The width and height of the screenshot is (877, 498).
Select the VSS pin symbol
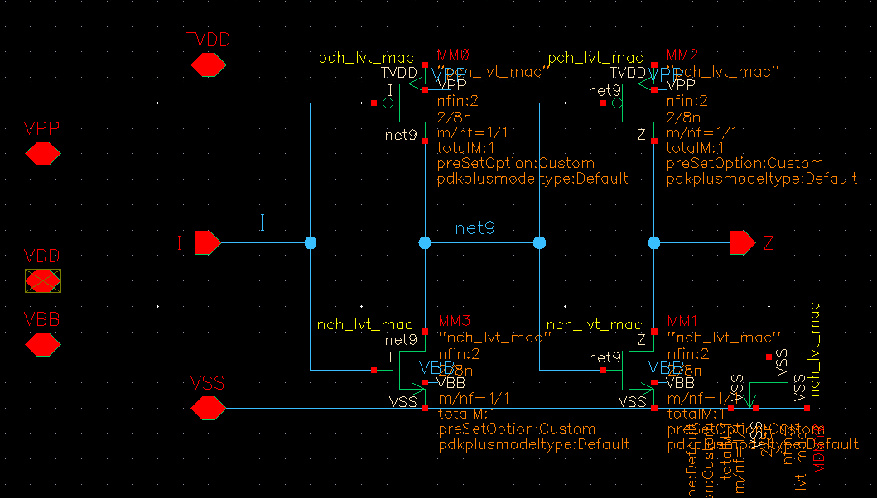[208, 408]
